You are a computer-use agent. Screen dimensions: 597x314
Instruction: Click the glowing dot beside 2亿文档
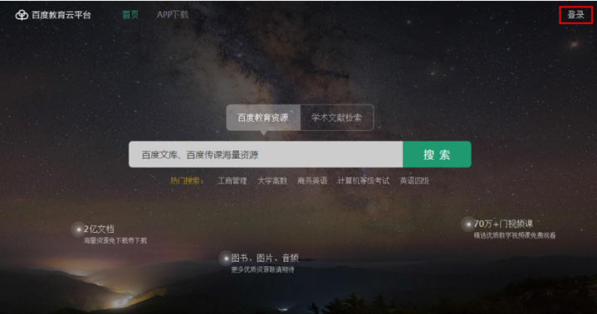78,229
